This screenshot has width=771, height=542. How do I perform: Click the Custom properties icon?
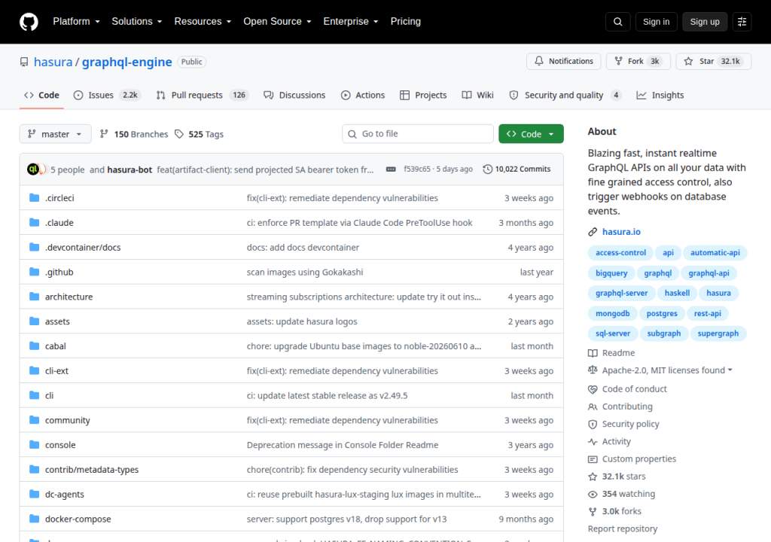click(593, 459)
